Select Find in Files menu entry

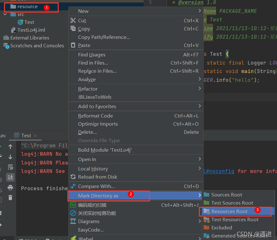(x=136, y=63)
